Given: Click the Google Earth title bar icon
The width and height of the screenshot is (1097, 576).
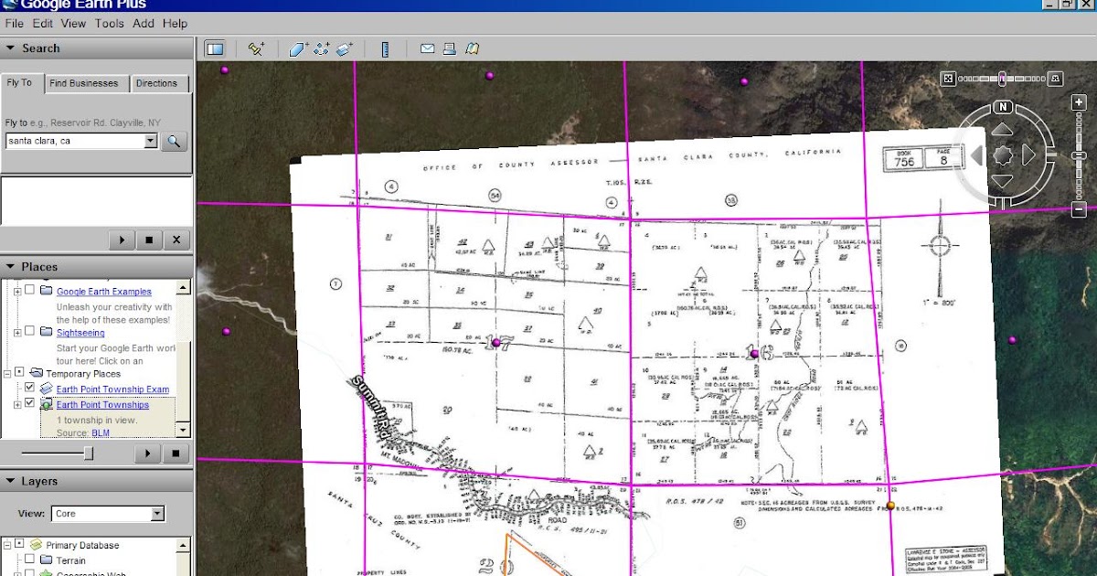Looking at the screenshot, I should (x=8, y=5).
